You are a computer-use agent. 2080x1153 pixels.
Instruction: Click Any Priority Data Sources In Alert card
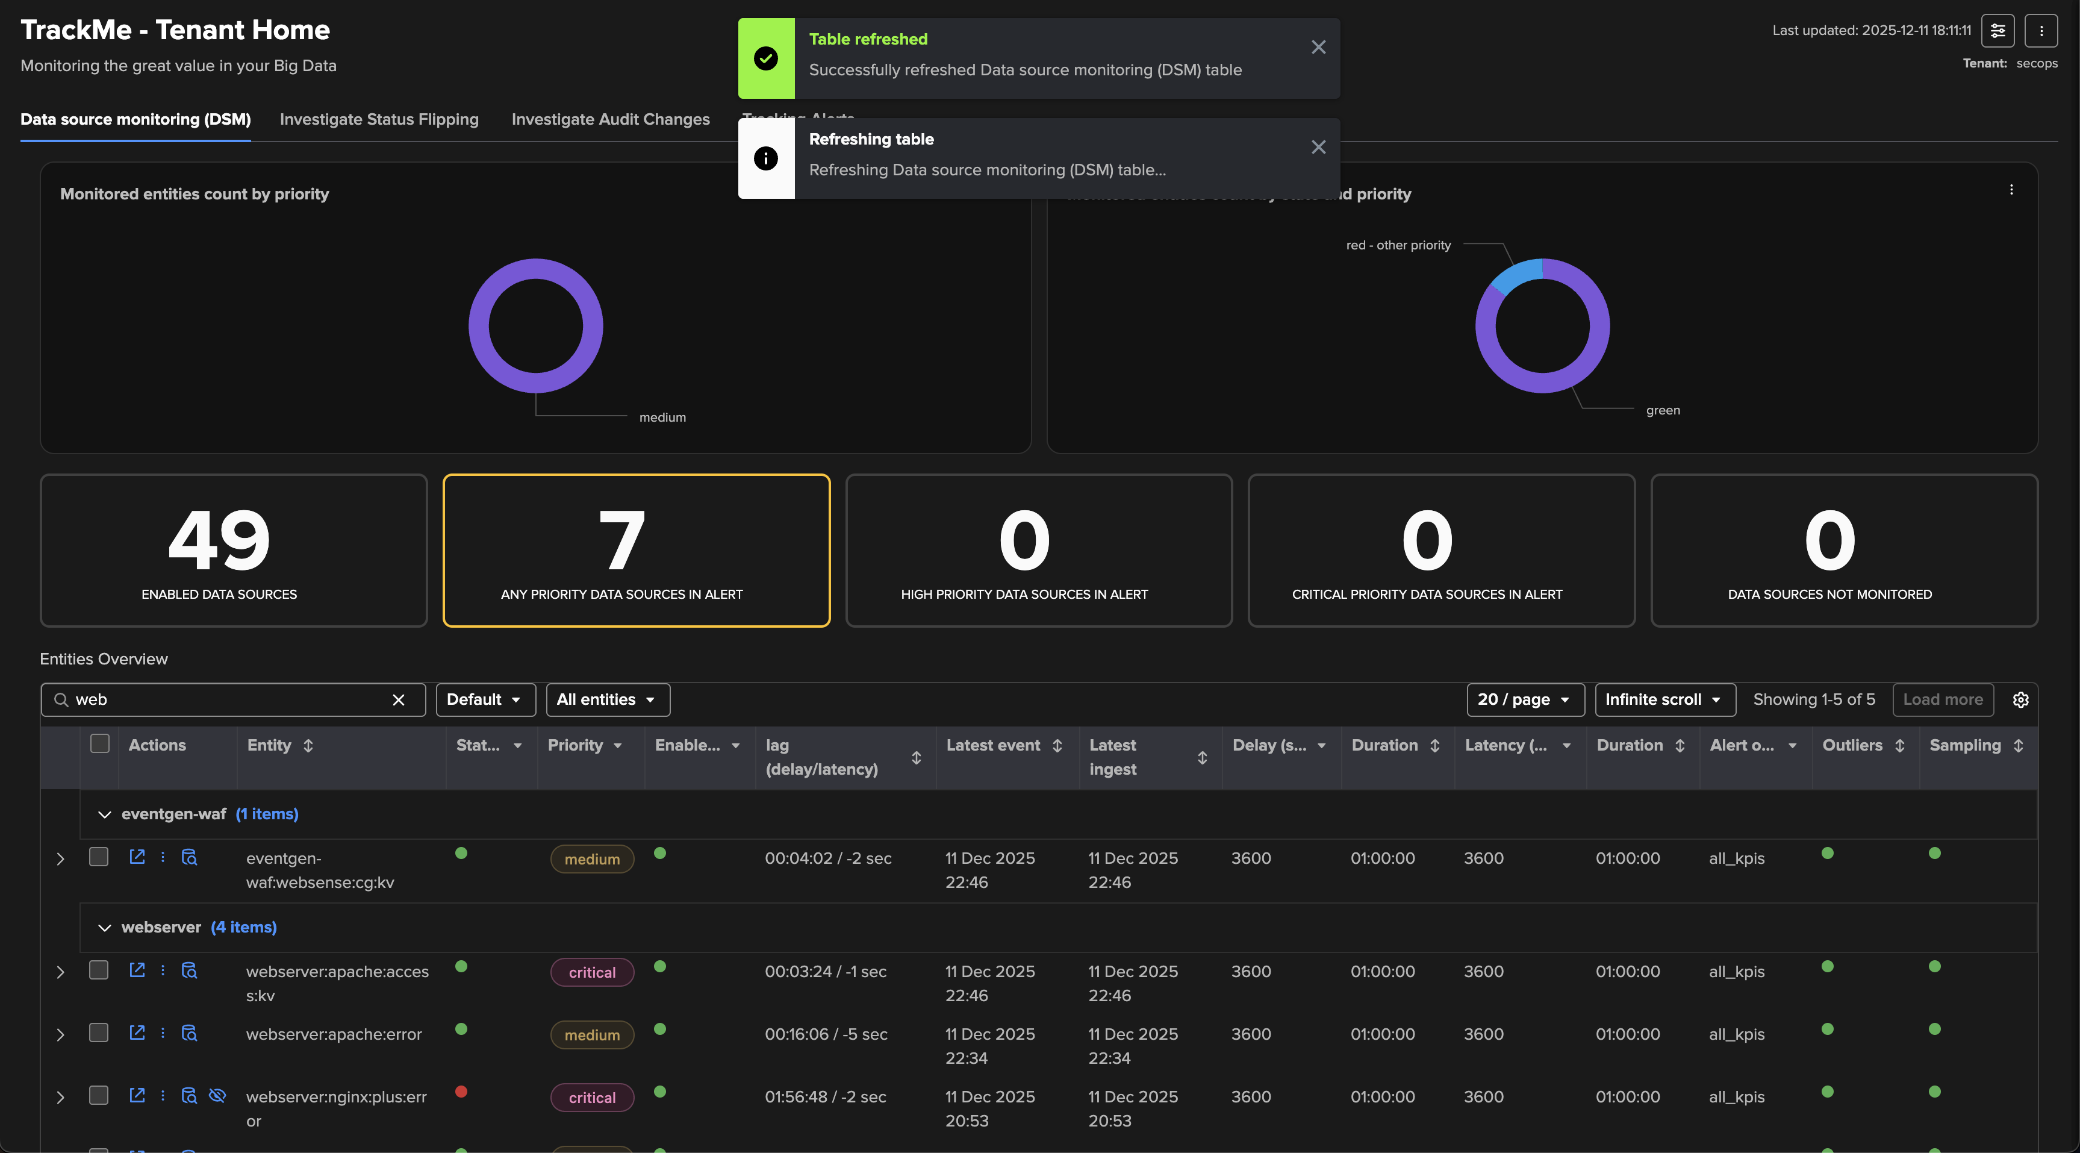point(637,550)
